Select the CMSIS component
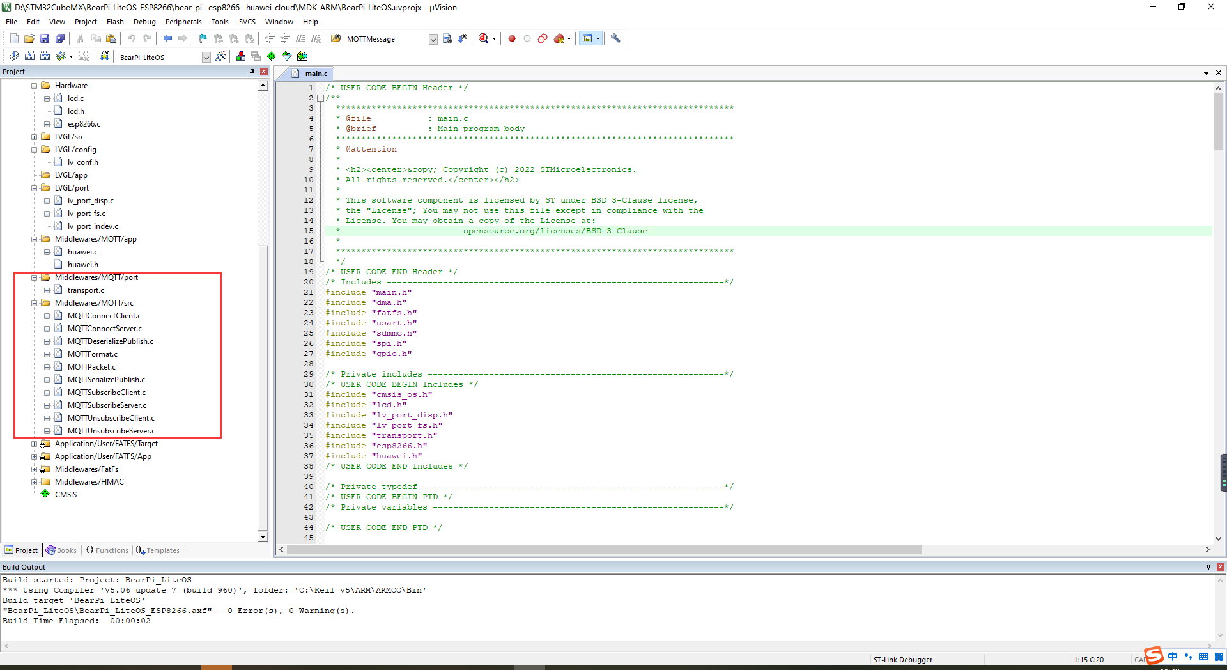 coord(65,495)
